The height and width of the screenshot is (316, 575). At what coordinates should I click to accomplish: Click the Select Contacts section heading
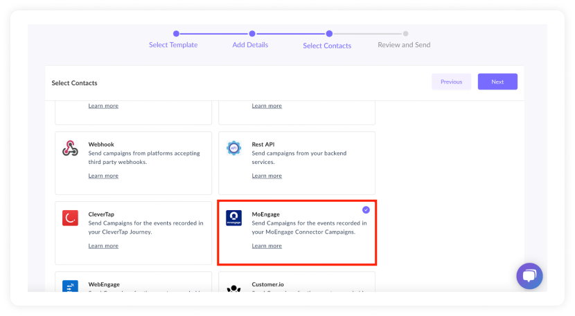[x=74, y=83]
